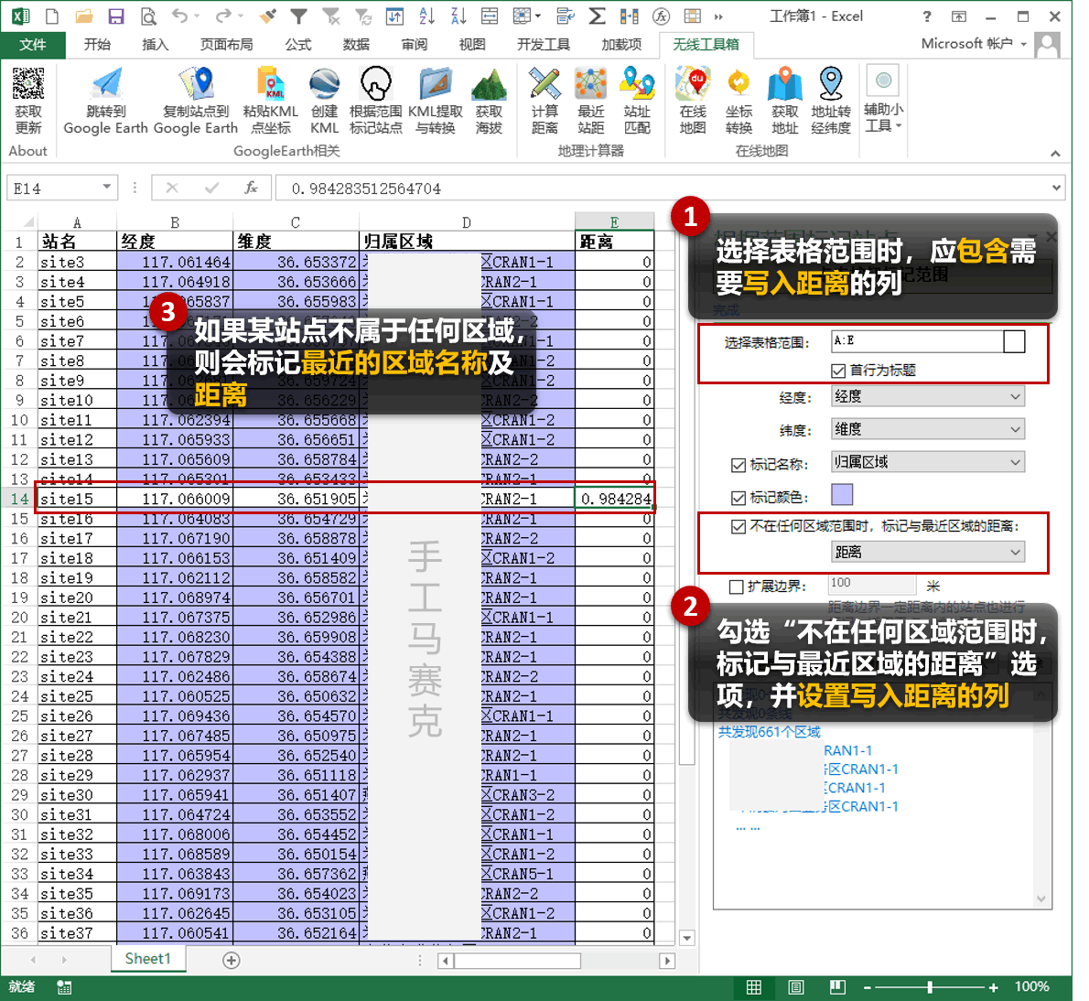
Task: Click 获取海拔 mountain icon
Action: click(489, 83)
